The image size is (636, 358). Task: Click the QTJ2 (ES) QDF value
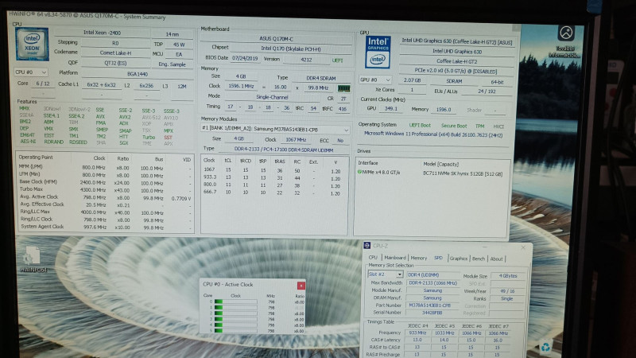115,63
